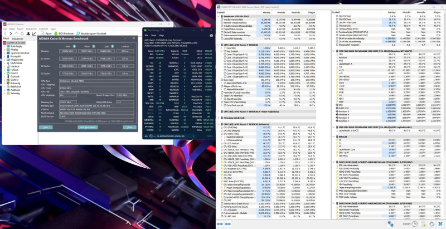This screenshot has height=229, width=446.
Task: Click the network computers icon in HWiNFO bottom bar
Action: point(390,224)
